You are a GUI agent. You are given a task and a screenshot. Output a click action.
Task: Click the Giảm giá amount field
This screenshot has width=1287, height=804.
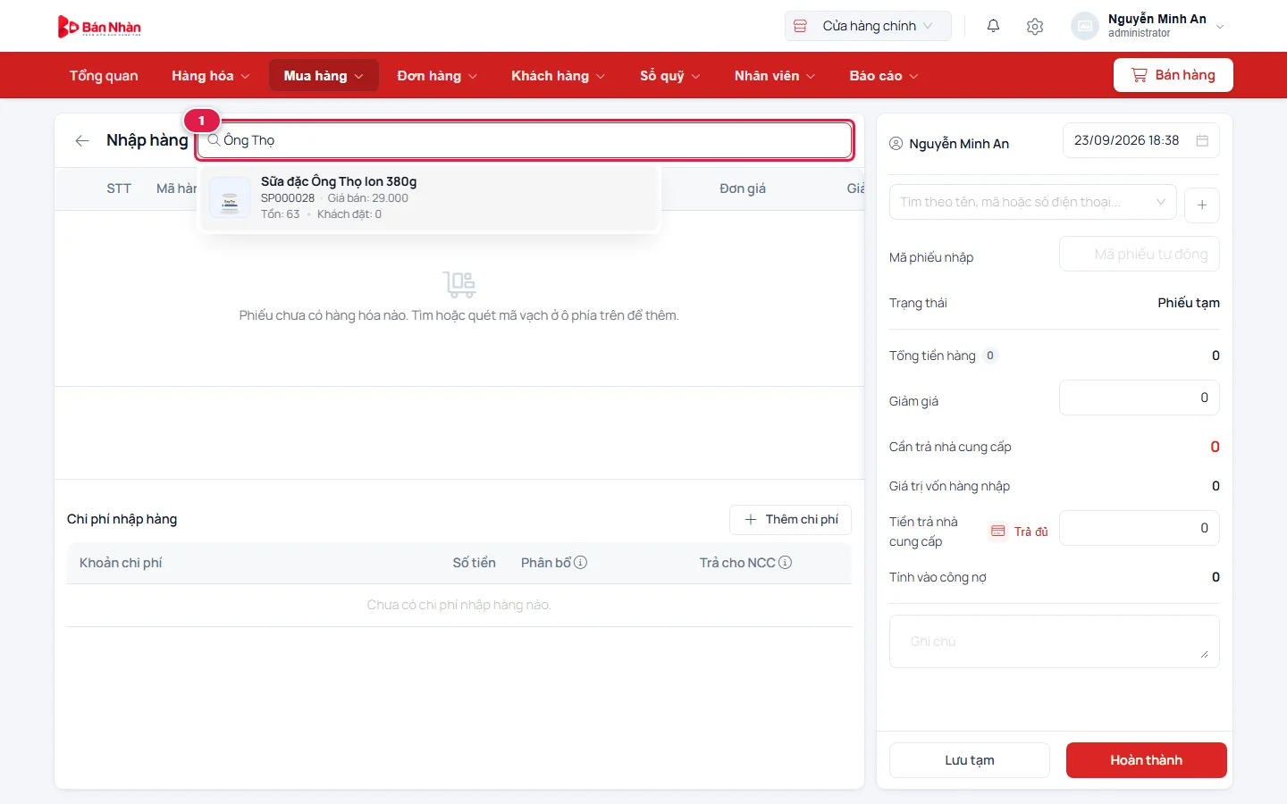click(1140, 398)
